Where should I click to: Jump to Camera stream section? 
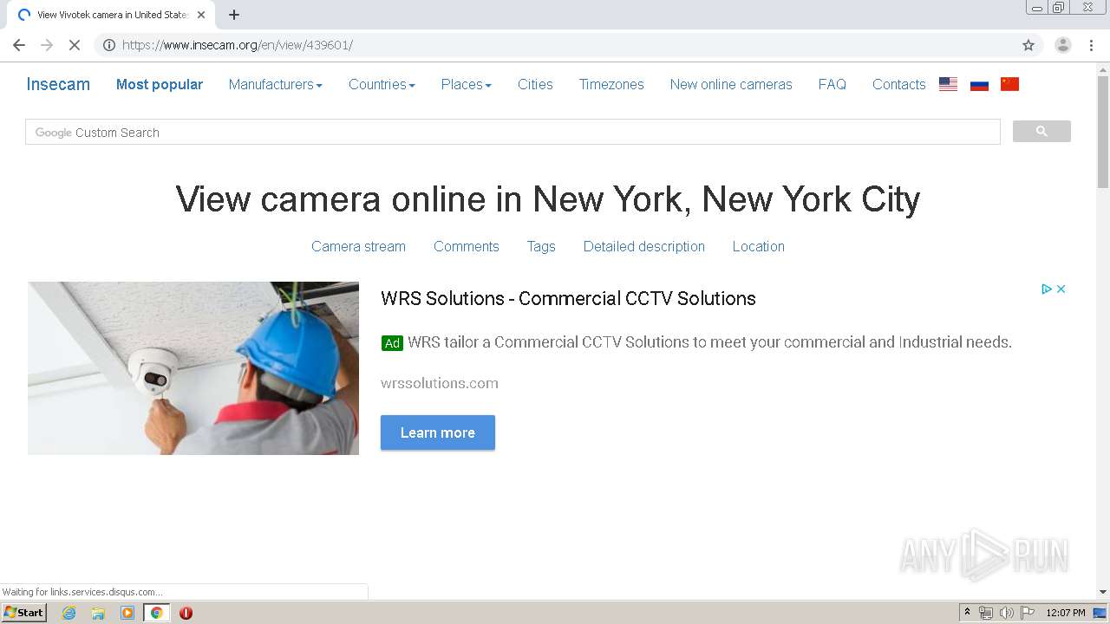click(x=358, y=246)
